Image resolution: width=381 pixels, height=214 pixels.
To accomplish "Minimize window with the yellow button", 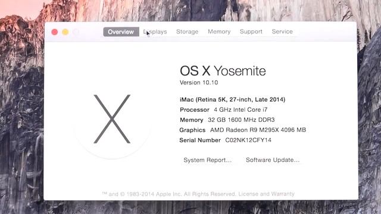I will tap(65, 32).
